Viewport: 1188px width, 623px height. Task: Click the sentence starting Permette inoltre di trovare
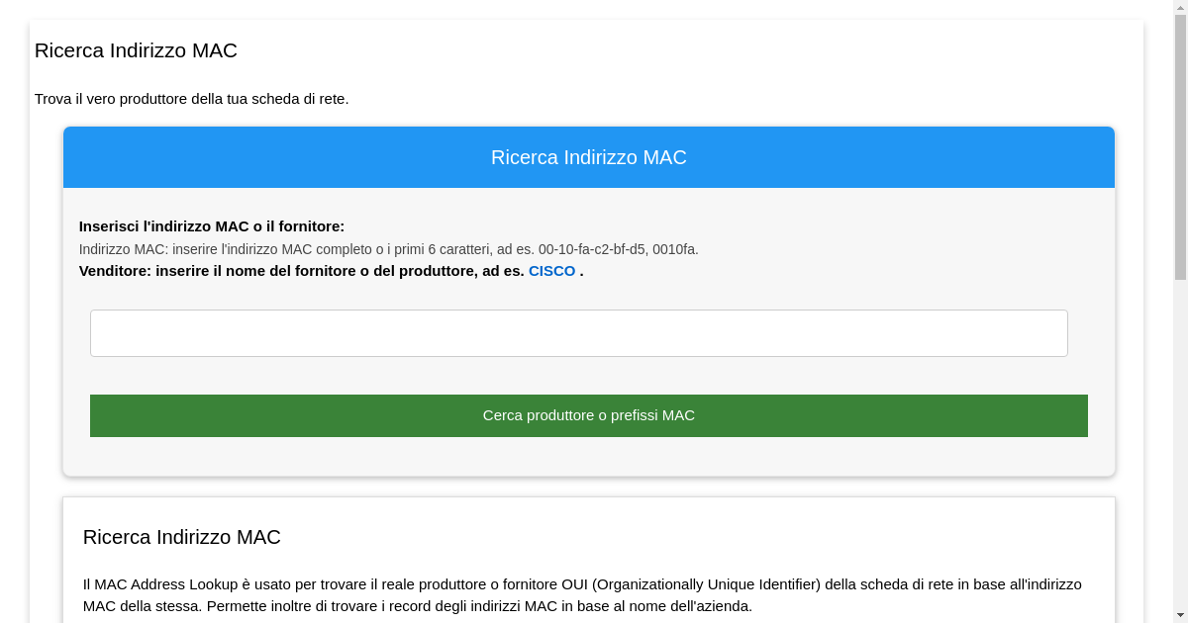479,606
